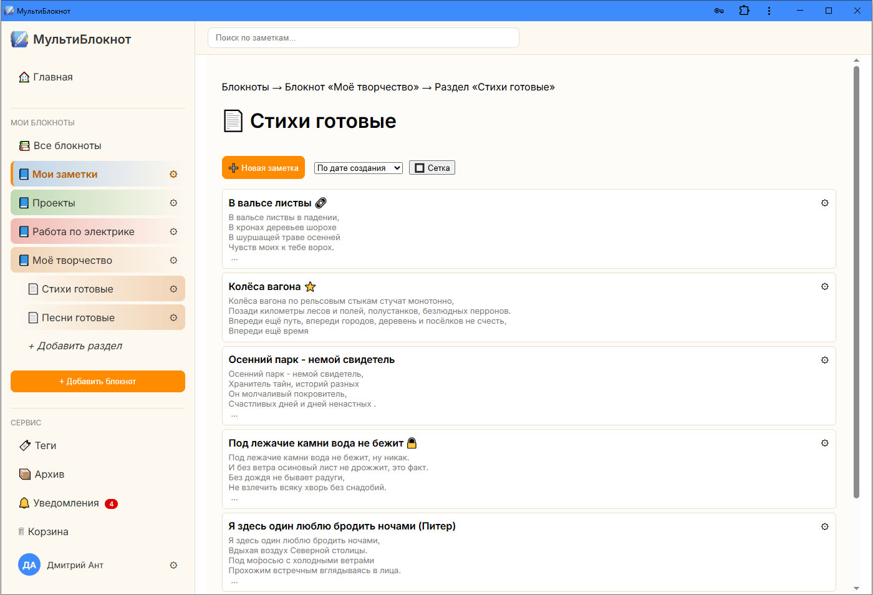873x595 pixels.
Task: Open options gear for Я здесь один note
Action: click(824, 526)
